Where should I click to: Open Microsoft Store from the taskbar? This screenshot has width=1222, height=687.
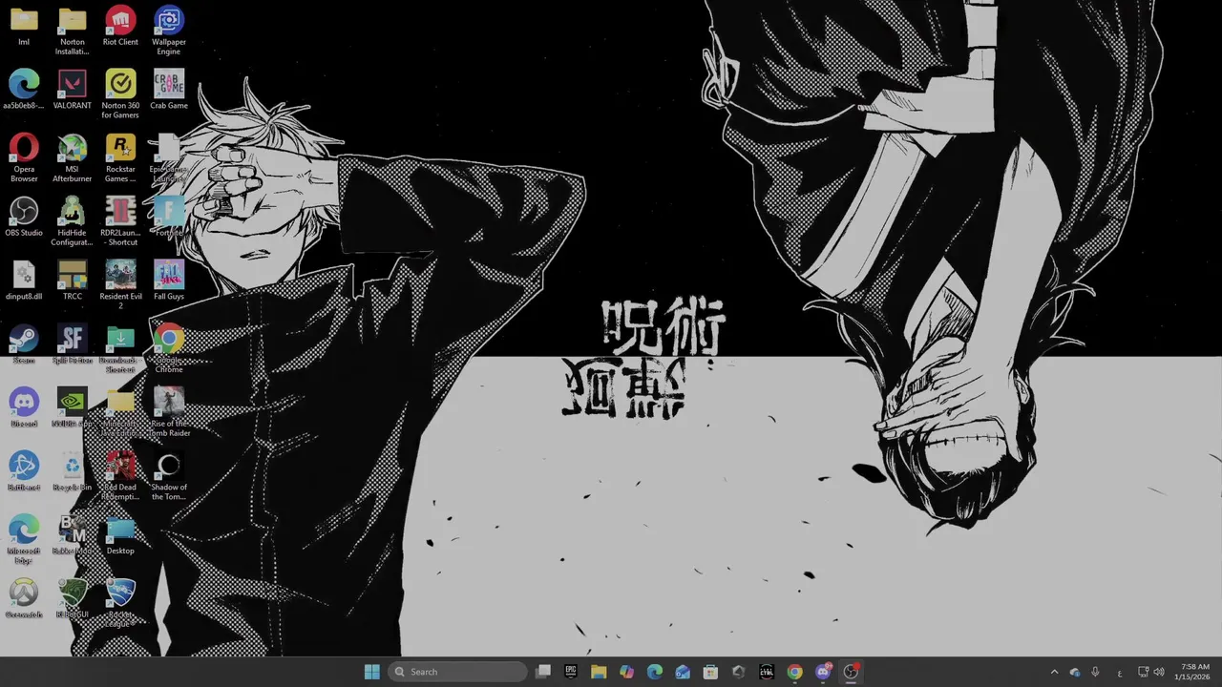click(x=710, y=672)
